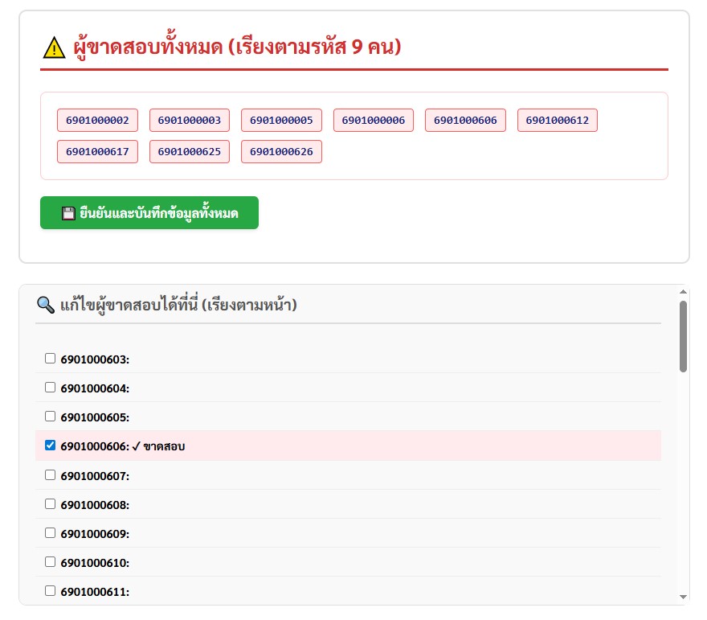The image size is (707, 620).
Task: Click the floppy disk save icon
Action: (x=68, y=213)
